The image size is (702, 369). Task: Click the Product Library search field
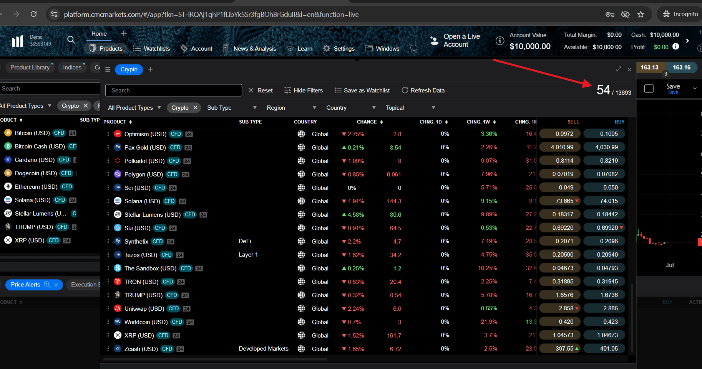pyautogui.click(x=50, y=89)
